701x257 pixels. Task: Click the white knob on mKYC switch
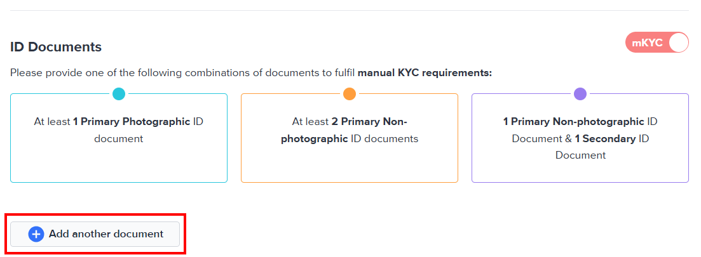coord(678,43)
